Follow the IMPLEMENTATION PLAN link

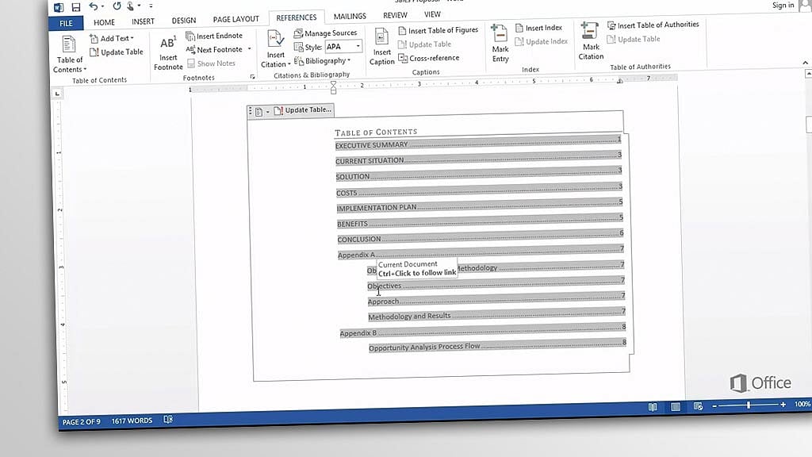tap(377, 208)
